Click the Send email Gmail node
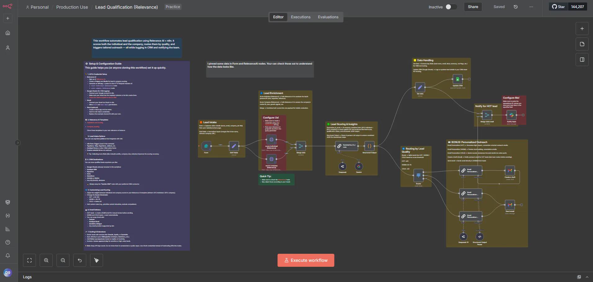The image size is (593, 282). [510, 205]
